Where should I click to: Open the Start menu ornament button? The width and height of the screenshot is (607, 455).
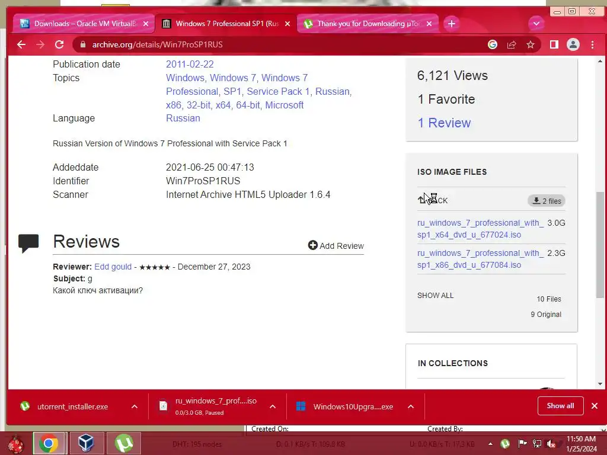coord(16,444)
